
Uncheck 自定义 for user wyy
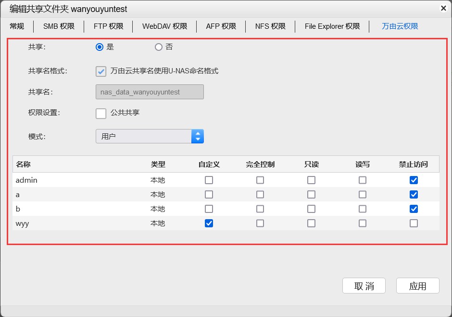209,223
